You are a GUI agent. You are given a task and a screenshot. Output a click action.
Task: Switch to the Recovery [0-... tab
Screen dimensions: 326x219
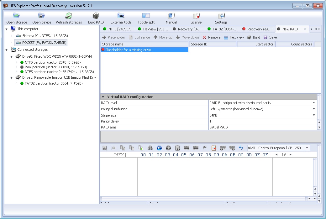187,29
